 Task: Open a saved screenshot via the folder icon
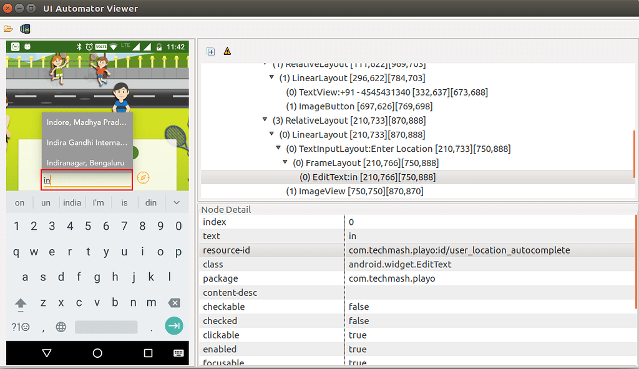8,29
